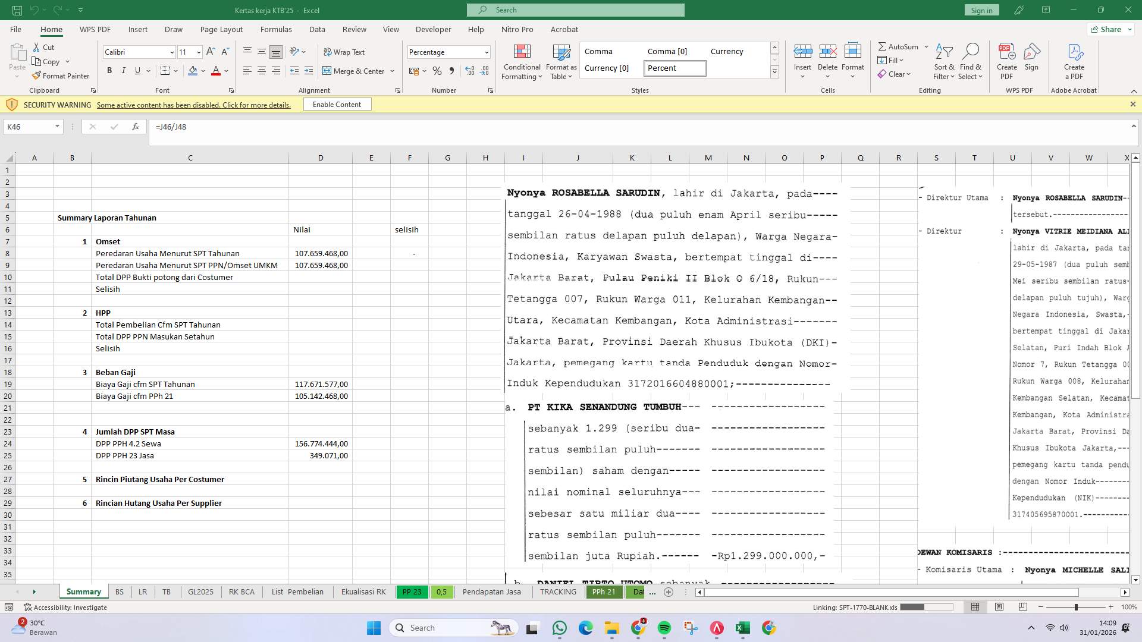Click the Merge & Center icon
Image resolution: width=1142 pixels, height=642 pixels.
tap(328, 71)
